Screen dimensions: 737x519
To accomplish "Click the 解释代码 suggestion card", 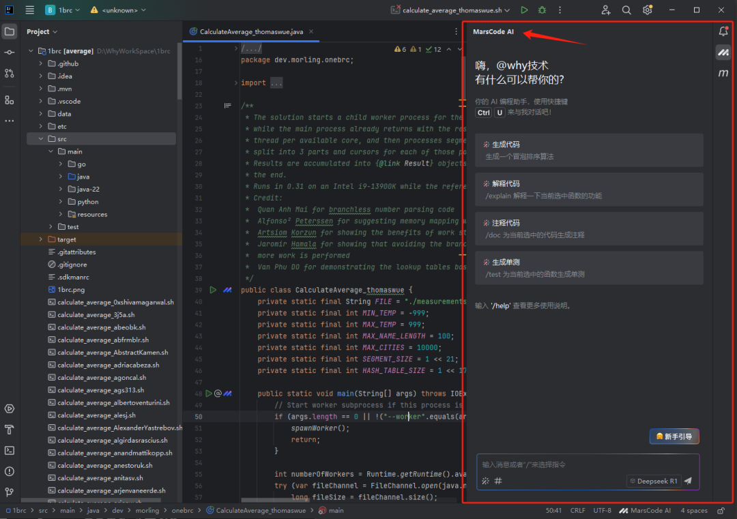I will click(x=589, y=190).
